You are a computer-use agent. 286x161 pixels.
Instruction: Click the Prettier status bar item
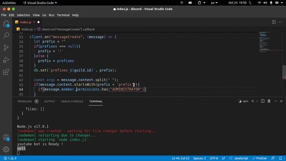pyautogui.click(x=260, y=158)
